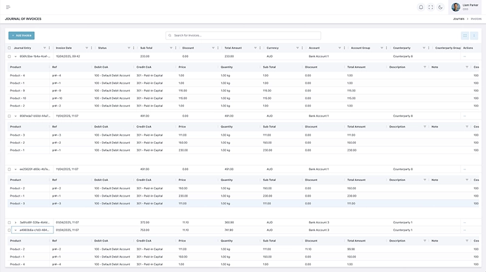Click the Counterparty 1 cell for 753.00 invoice
486x272 pixels.
pos(403,230)
